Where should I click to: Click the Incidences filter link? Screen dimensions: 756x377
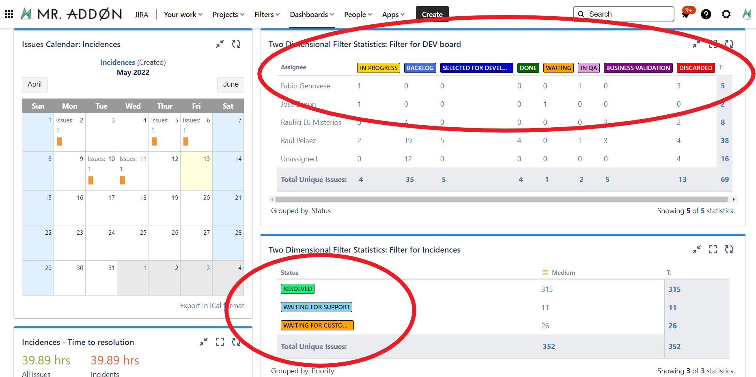[118, 62]
